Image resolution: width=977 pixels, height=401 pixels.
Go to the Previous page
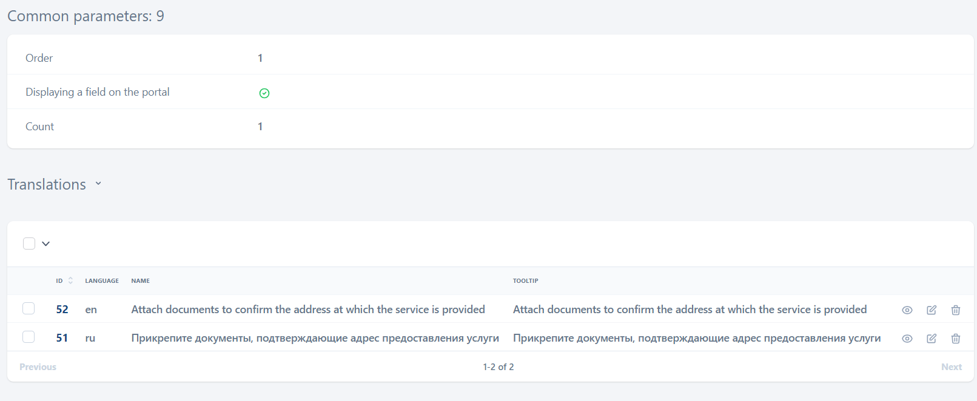click(x=38, y=367)
